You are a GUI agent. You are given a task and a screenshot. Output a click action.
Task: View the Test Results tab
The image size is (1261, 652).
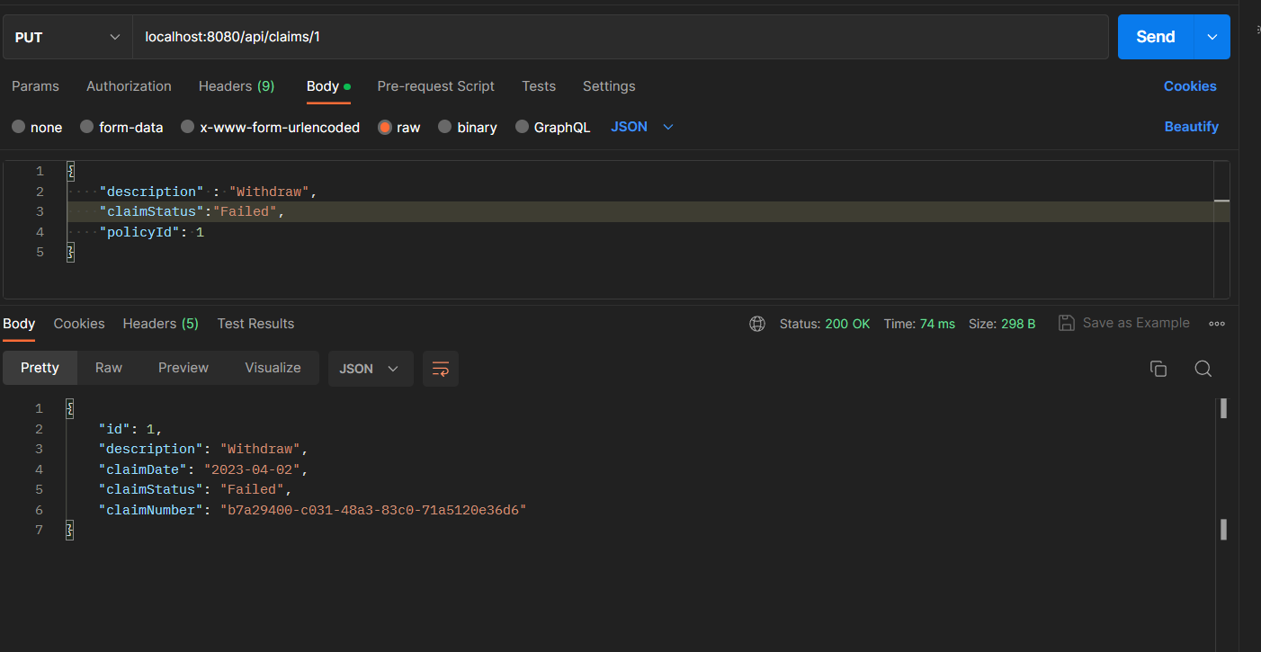(x=255, y=324)
